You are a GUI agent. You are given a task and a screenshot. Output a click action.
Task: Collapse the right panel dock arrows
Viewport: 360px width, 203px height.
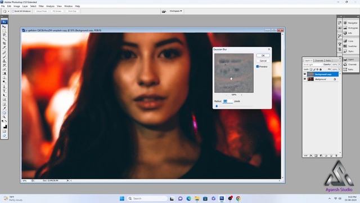pyautogui.click(x=358, y=16)
